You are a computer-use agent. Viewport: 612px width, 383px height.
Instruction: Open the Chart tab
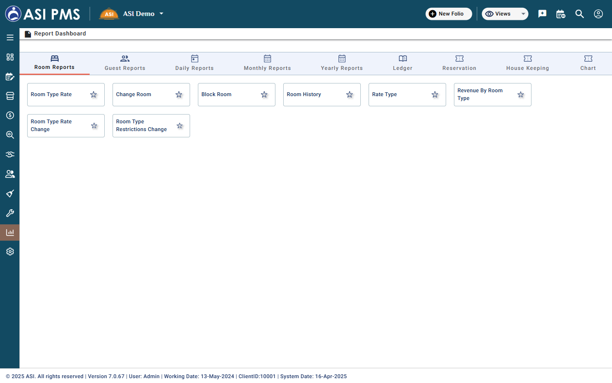(x=588, y=63)
